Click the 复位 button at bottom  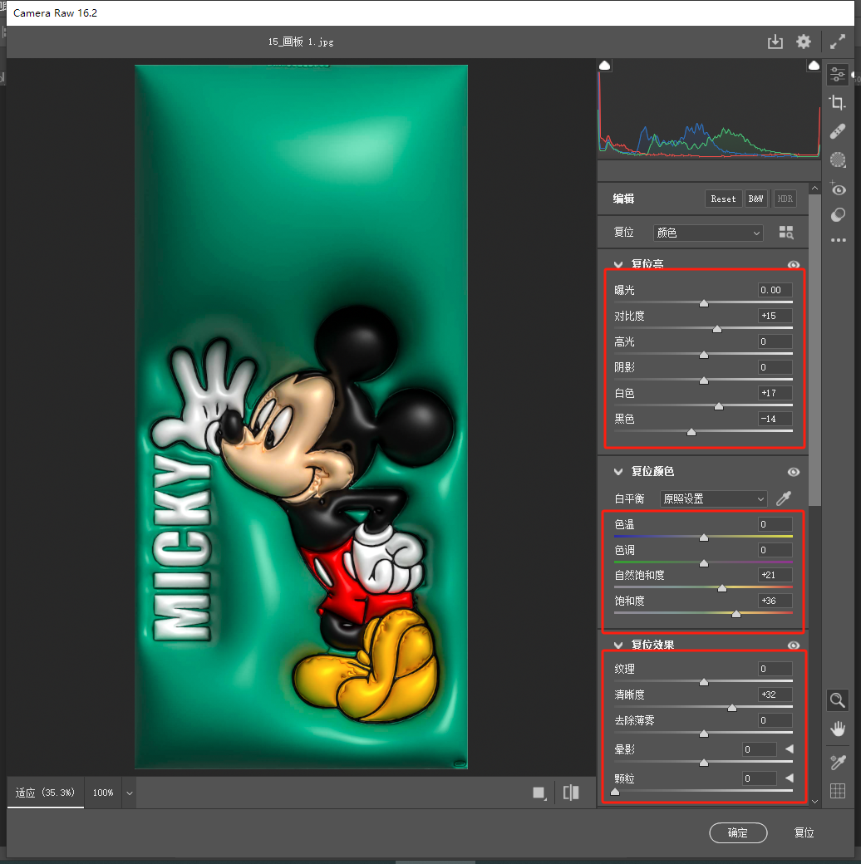pos(804,832)
